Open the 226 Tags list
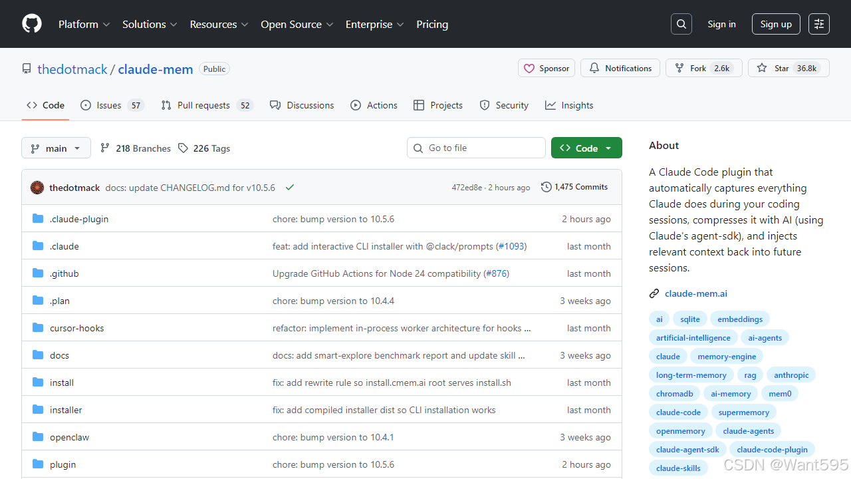Image resolution: width=851 pixels, height=479 pixels. tap(203, 148)
